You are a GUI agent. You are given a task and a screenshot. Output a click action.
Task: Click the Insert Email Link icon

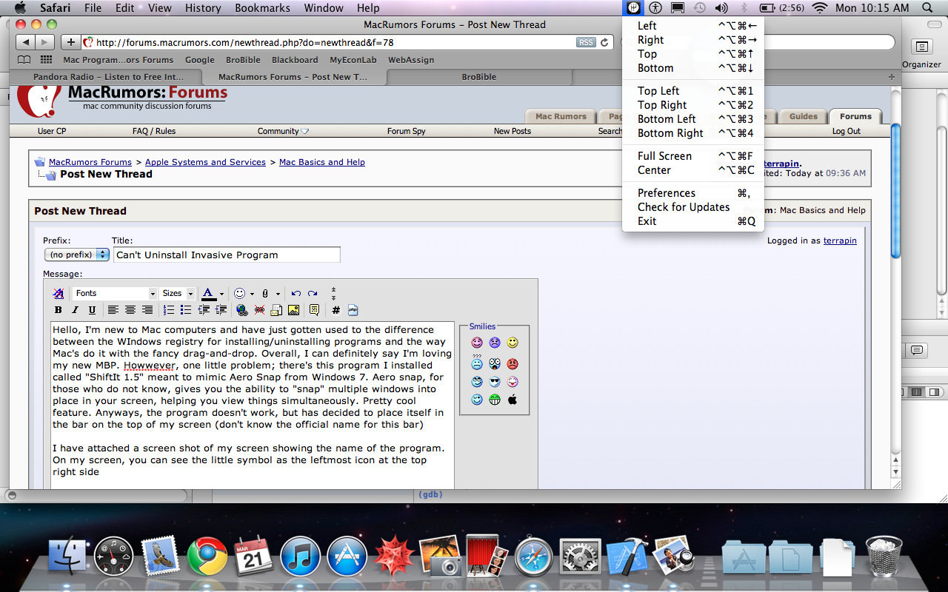[x=276, y=310]
